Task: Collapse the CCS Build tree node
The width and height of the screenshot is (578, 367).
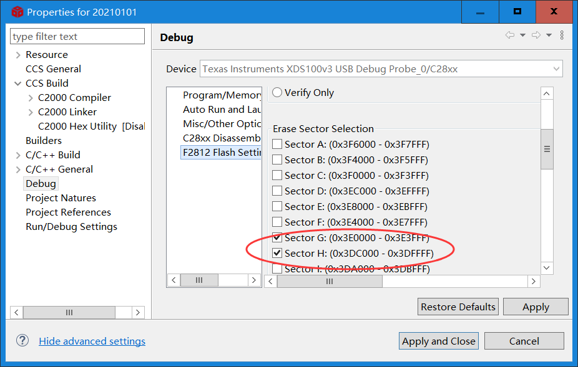Action: click(18, 83)
